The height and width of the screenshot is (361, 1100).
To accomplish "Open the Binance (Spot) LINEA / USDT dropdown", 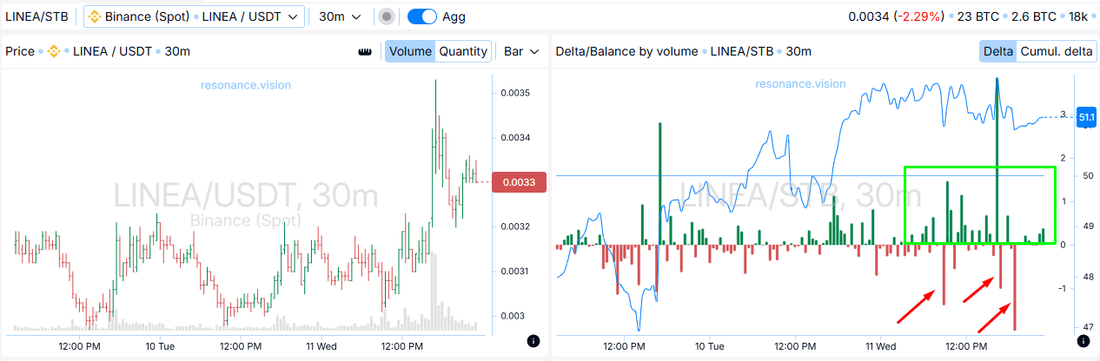I will 194,16.
